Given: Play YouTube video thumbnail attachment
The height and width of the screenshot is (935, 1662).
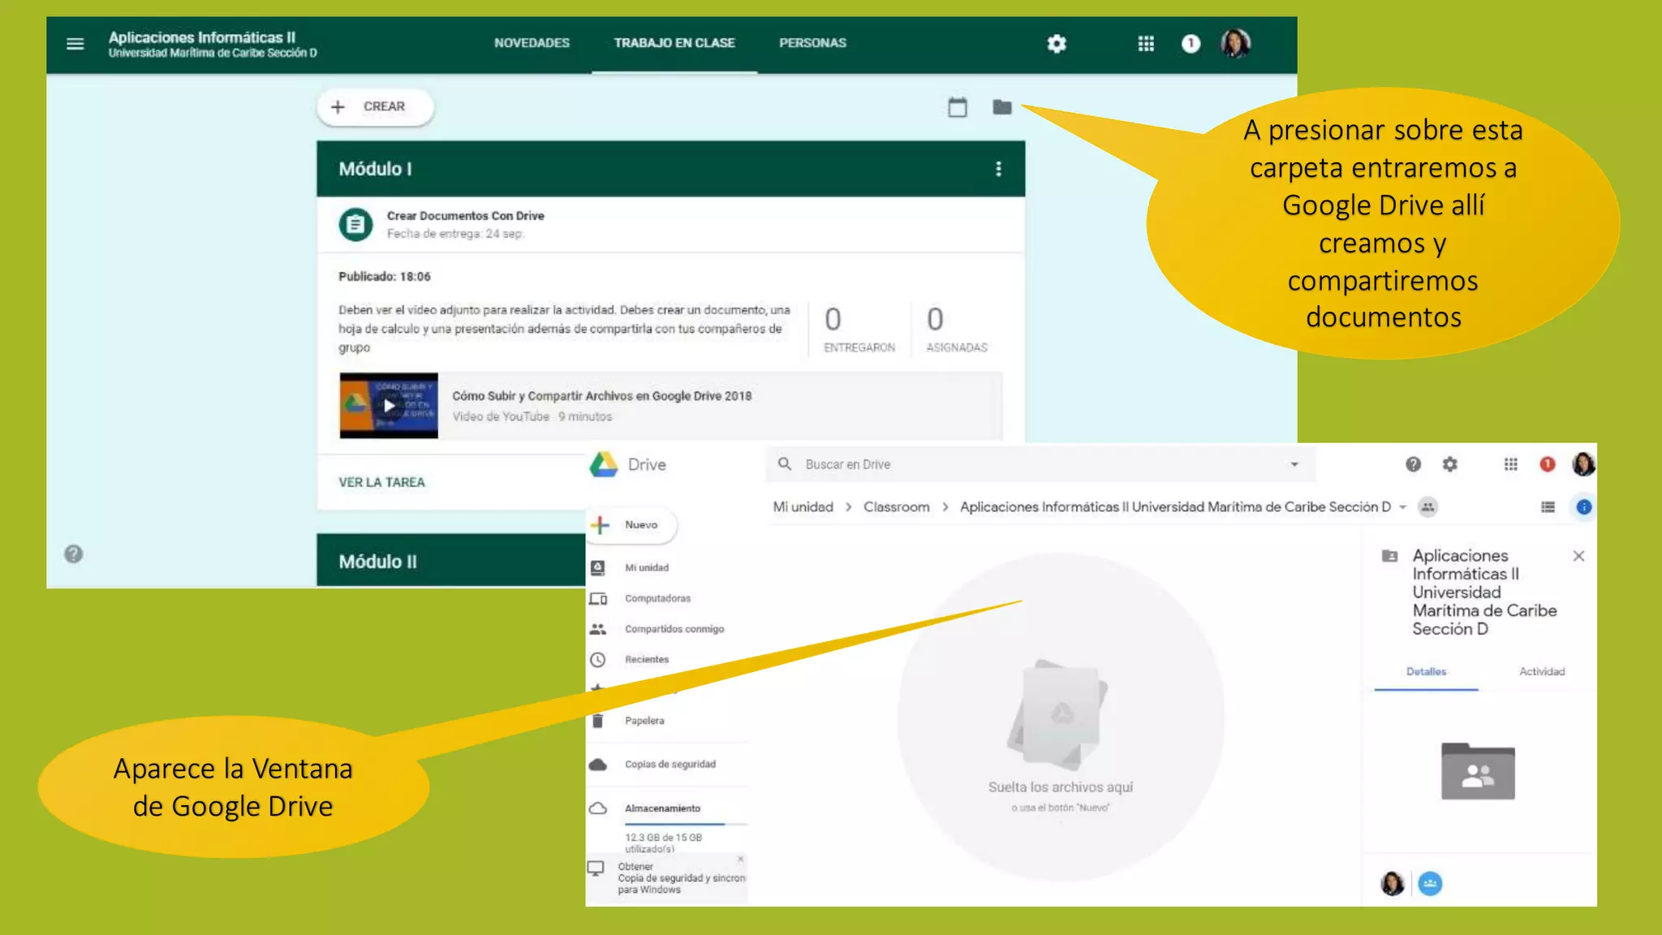Looking at the screenshot, I should point(389,405).
